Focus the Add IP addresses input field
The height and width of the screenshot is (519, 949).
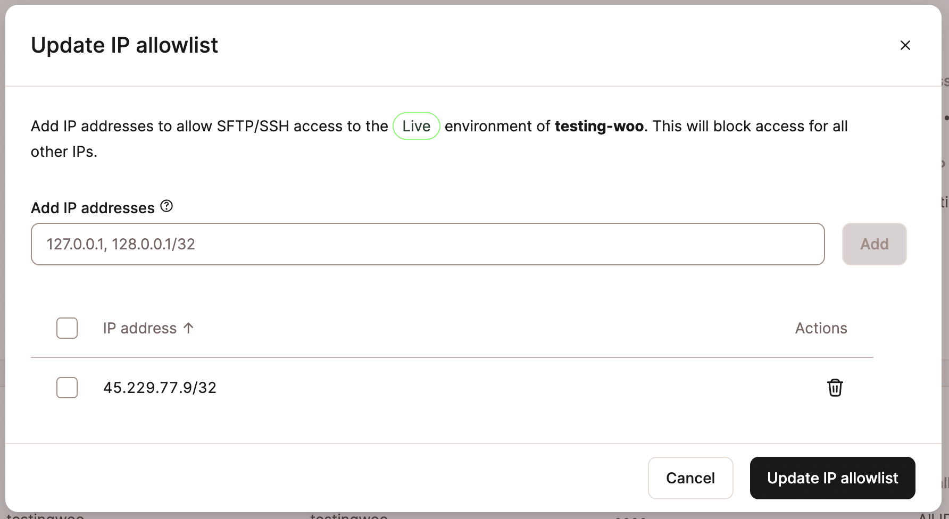click(x=428, y=244)
